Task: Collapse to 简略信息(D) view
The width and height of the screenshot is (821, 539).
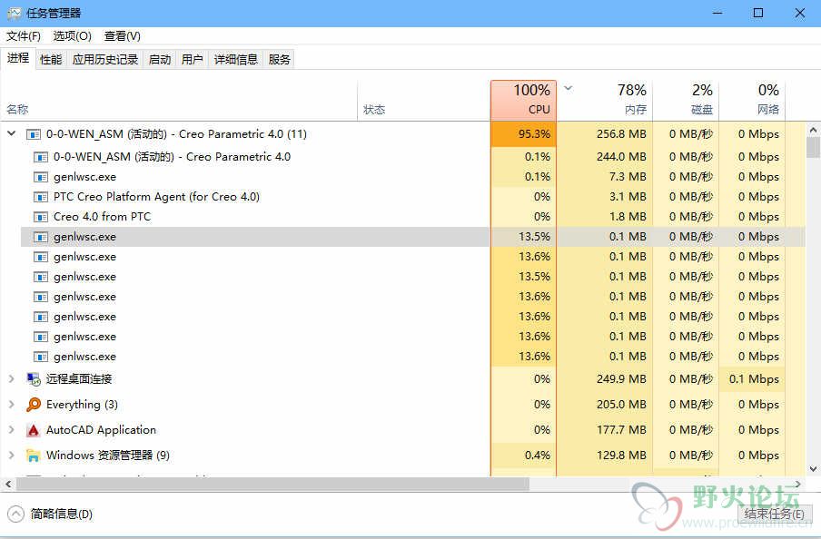Action: 50,514
